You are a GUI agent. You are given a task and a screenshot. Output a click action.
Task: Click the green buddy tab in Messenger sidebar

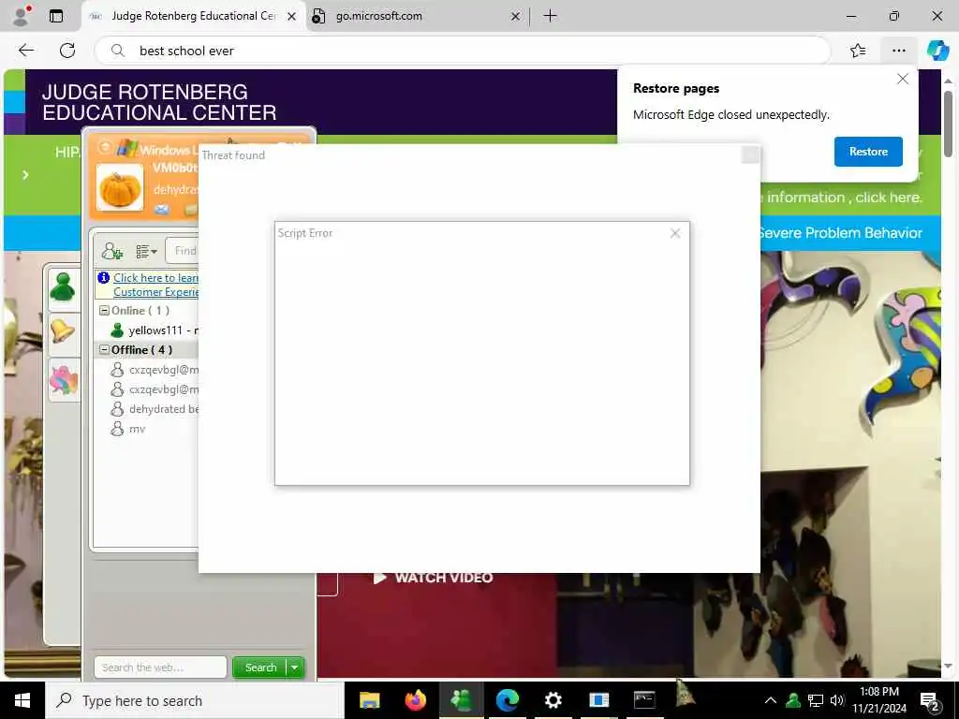(63, 287)
